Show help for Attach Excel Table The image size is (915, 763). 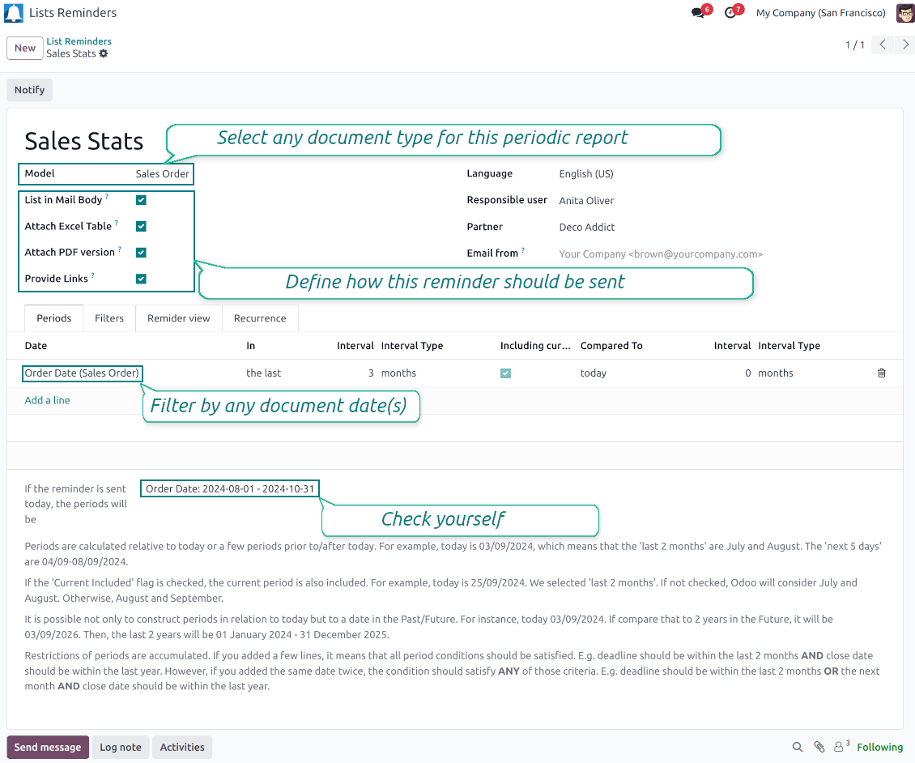click(x=116, y=223)
